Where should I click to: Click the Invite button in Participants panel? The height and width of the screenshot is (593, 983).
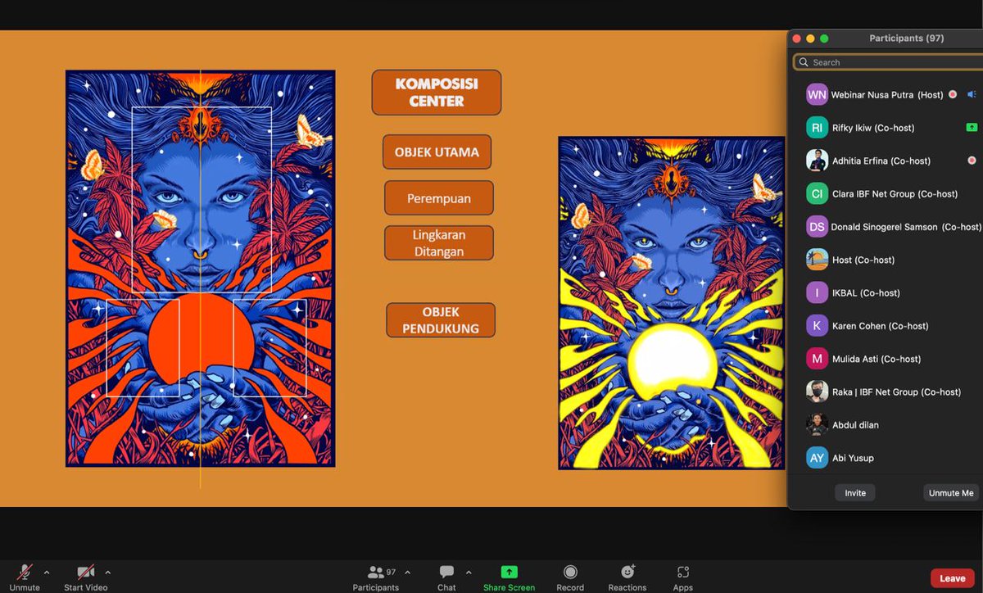coord(855,493)
